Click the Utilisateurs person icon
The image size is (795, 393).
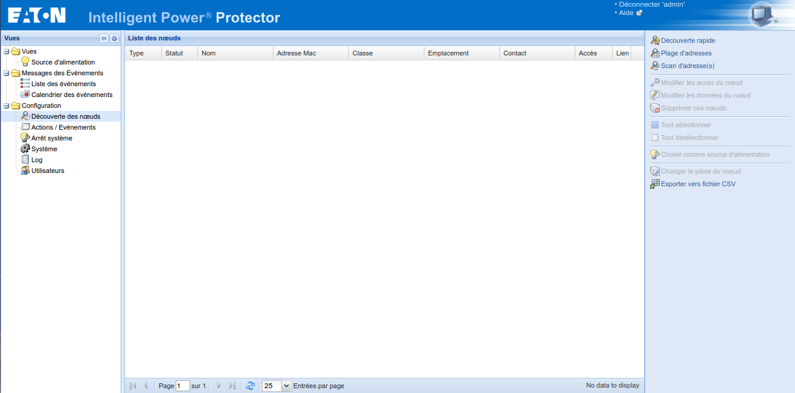(25, 171)
